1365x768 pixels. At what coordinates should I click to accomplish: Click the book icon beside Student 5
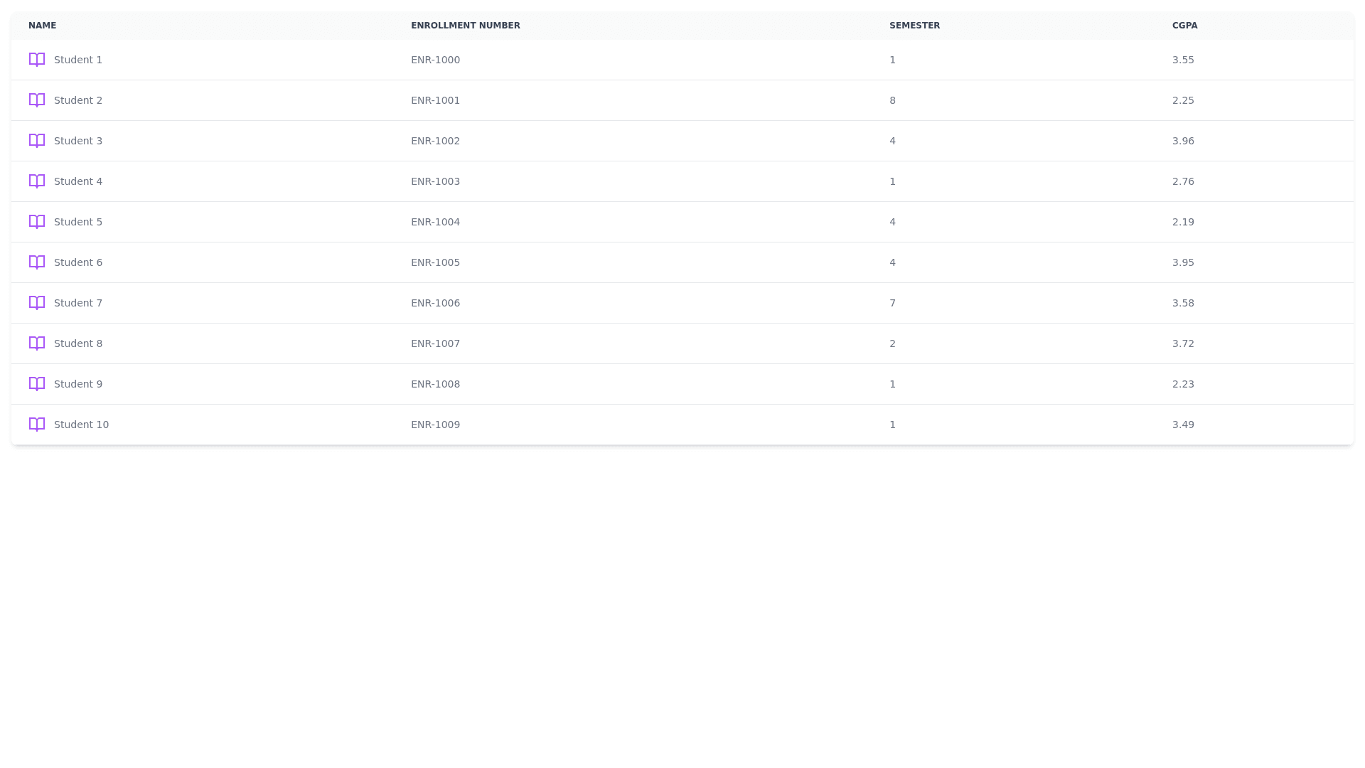pyautogui.click(x=37, y=222)
